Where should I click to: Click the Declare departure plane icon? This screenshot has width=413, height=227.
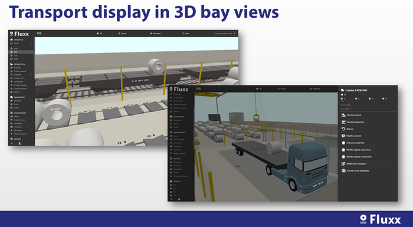pos(343,122)
